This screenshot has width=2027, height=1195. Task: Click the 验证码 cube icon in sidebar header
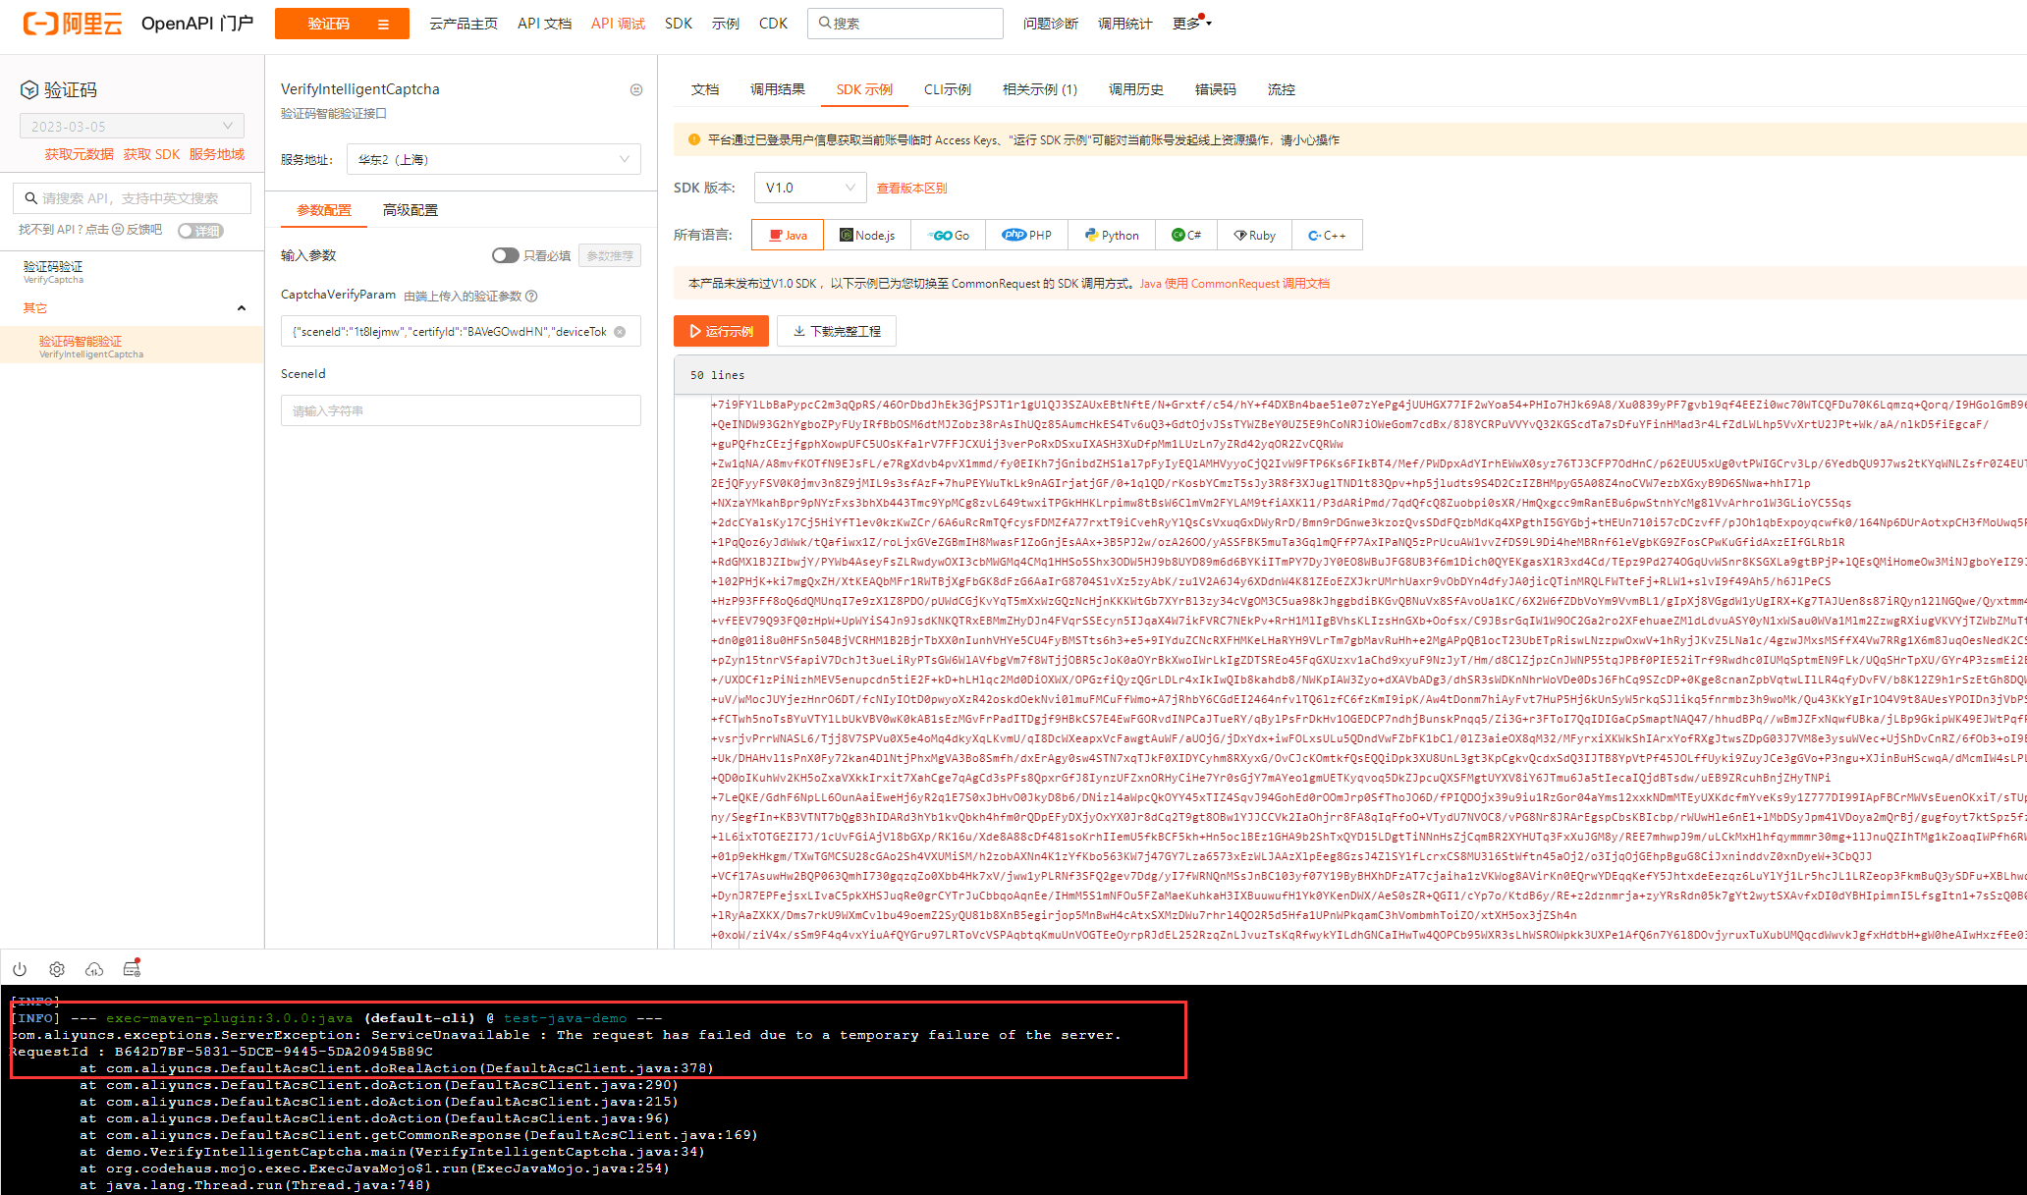29,90
